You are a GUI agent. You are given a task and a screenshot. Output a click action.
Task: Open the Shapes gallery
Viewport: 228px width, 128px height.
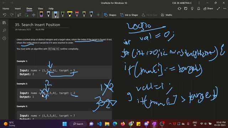click(110, 15)
